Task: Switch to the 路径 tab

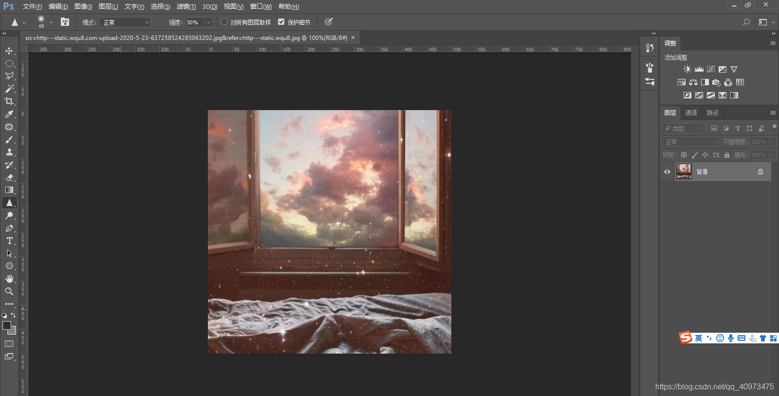Action: point(712,113)
